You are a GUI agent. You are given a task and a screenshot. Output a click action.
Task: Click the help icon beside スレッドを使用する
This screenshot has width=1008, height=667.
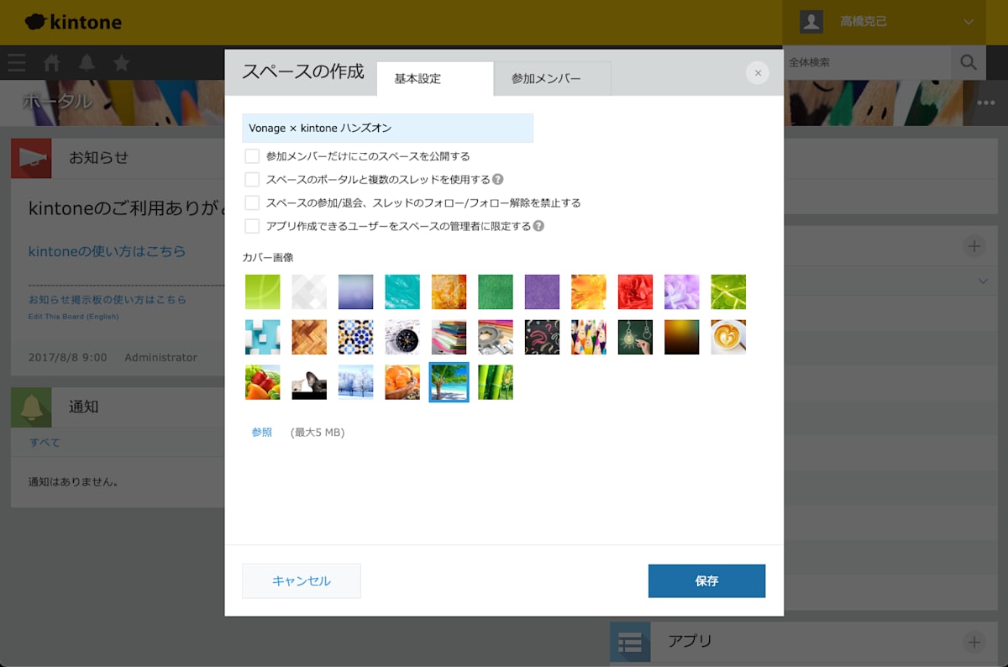tap(498, 179)
